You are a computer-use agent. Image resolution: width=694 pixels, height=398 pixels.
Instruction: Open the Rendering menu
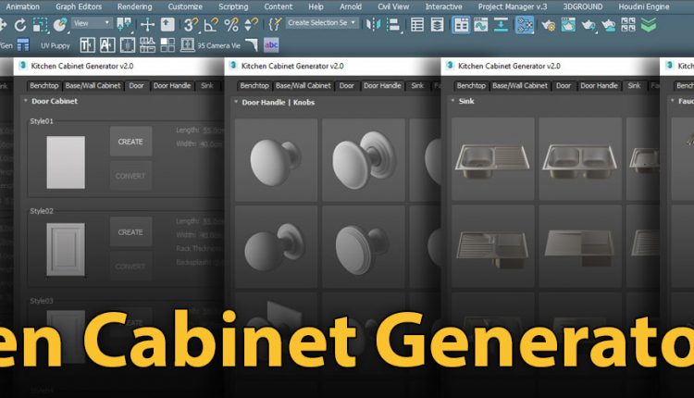pyautogui.click(x=134, y=6)
